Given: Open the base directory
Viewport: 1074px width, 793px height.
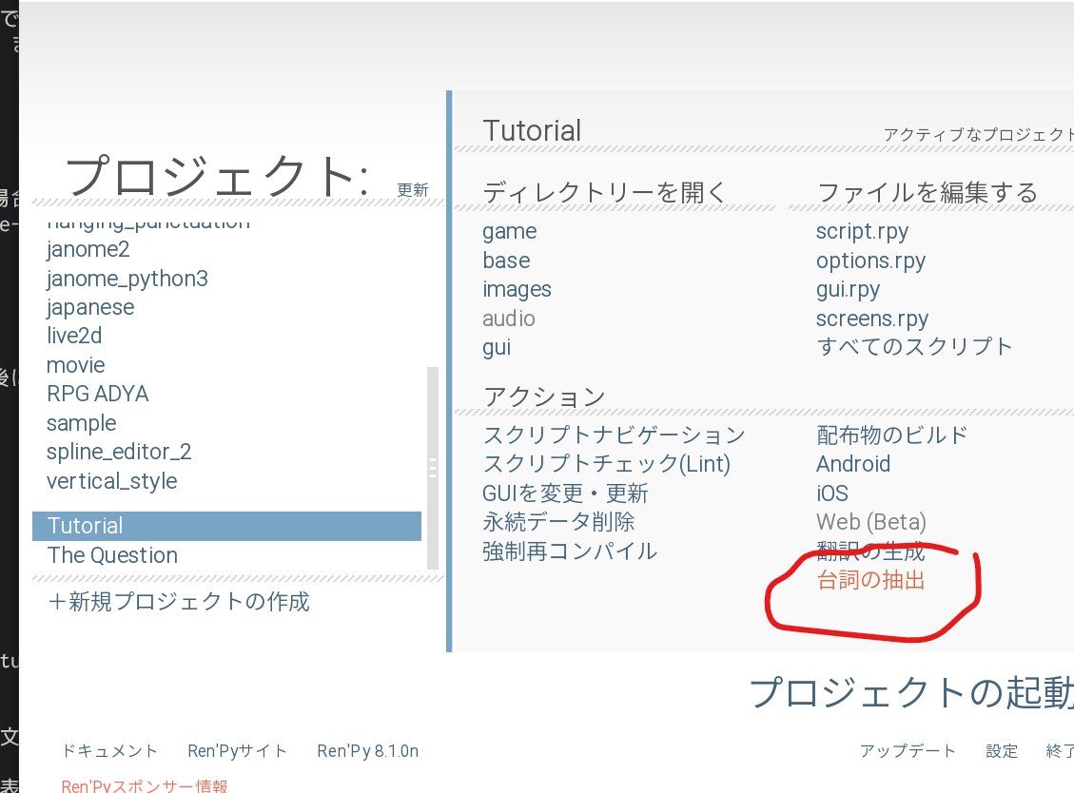Looking at the screenshot, I should [505, 260].
